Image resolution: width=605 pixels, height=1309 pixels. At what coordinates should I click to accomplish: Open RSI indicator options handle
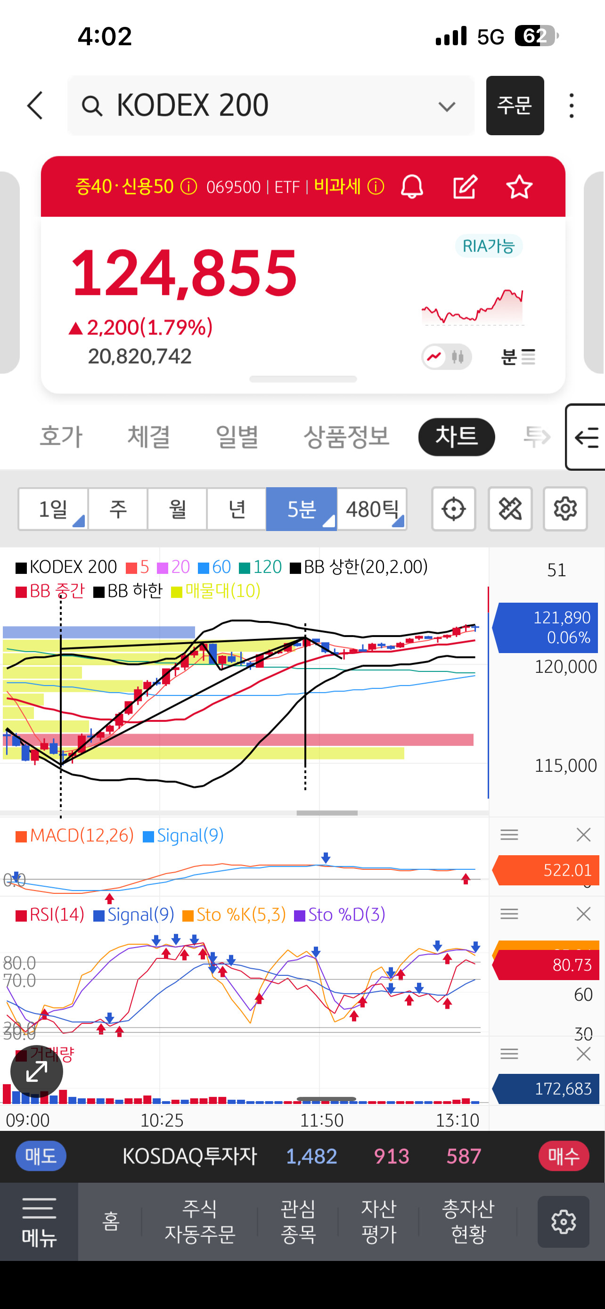(x=509, y=914)
